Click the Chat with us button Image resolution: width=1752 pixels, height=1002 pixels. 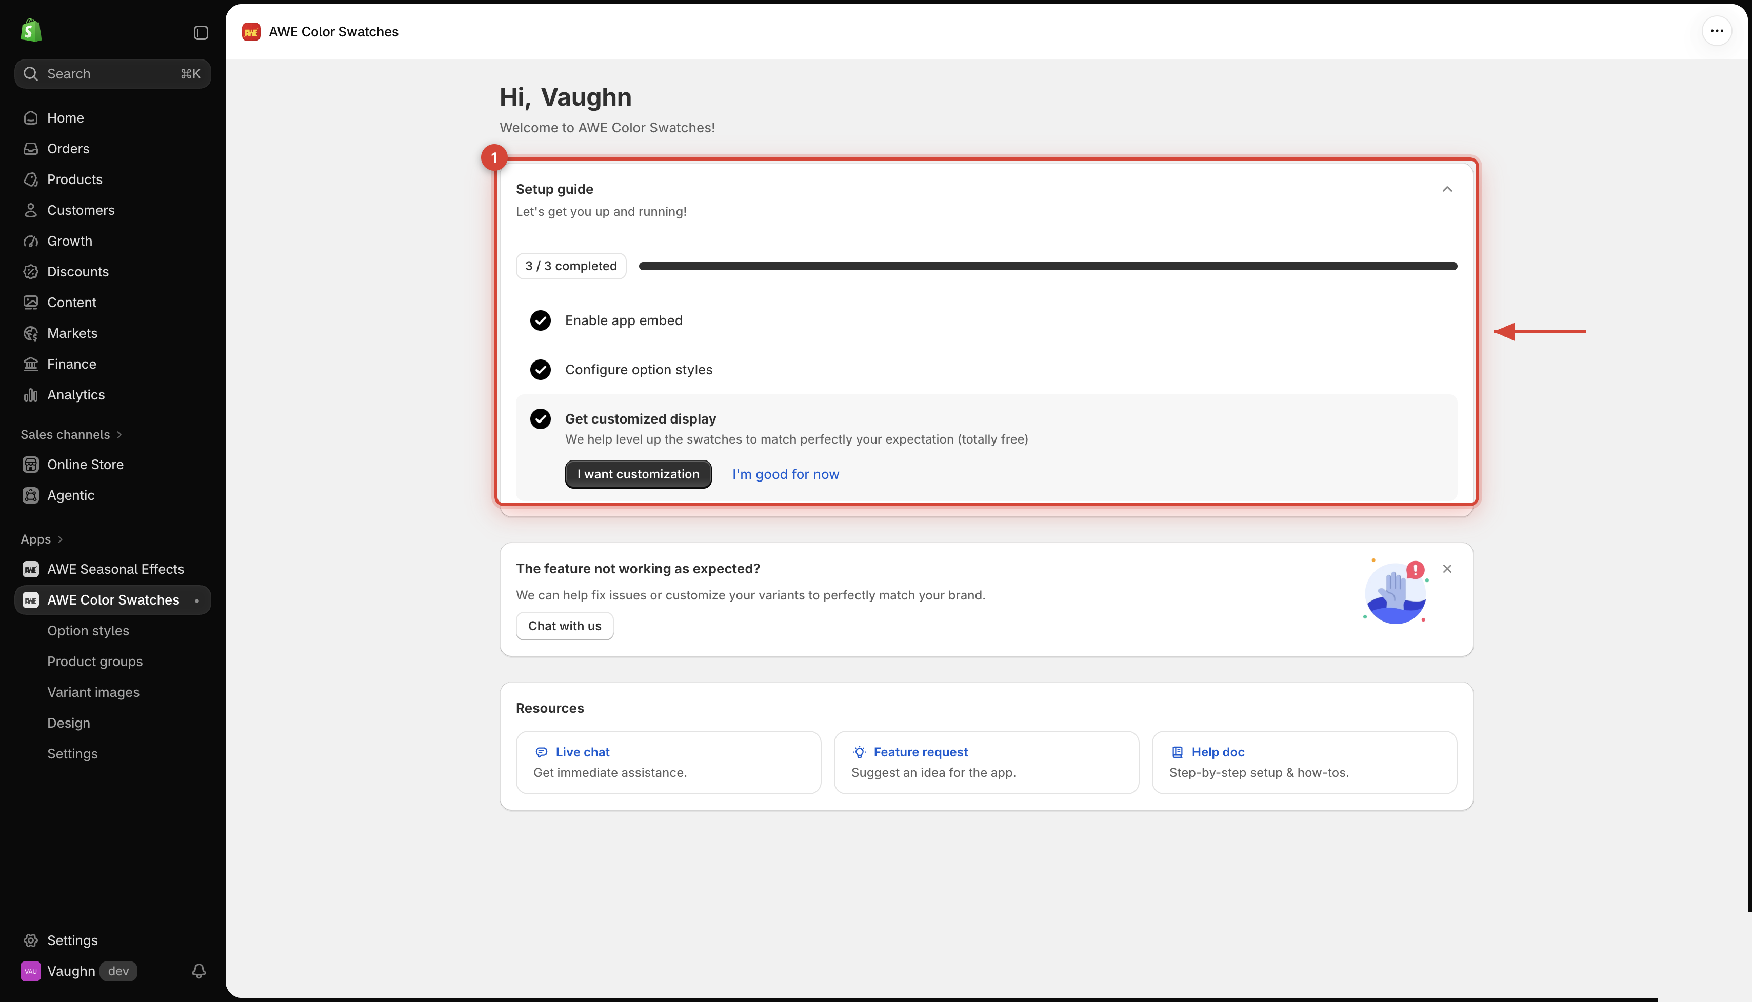[x=564, y=626]
